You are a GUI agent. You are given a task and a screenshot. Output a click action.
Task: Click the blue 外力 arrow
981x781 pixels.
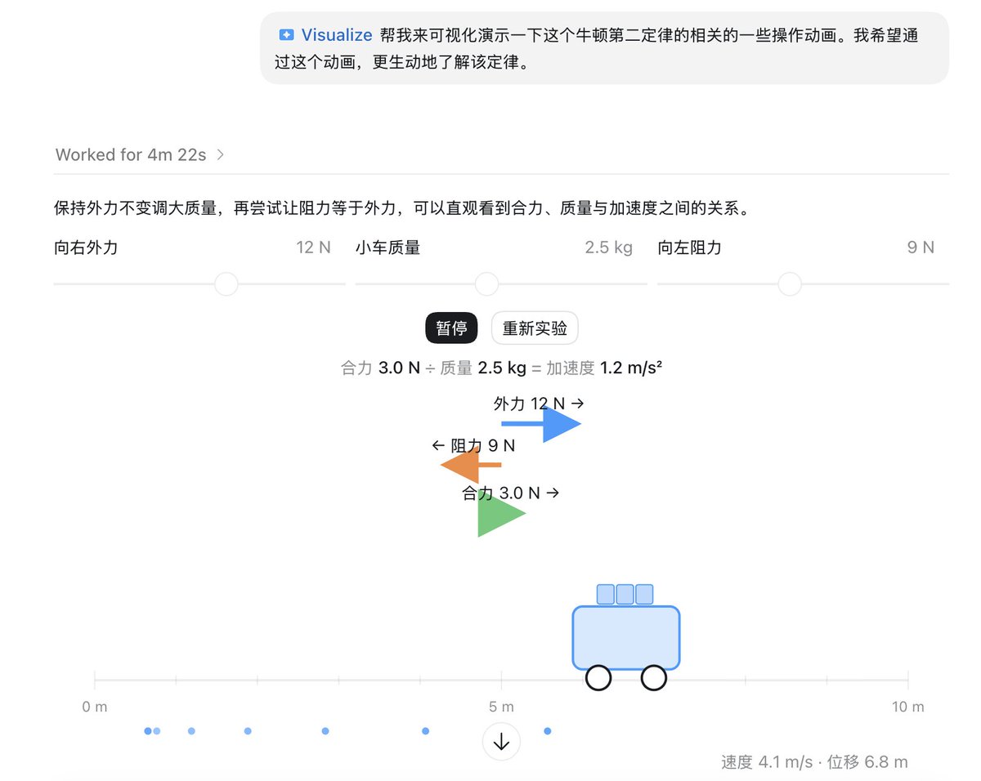[541, 424]
